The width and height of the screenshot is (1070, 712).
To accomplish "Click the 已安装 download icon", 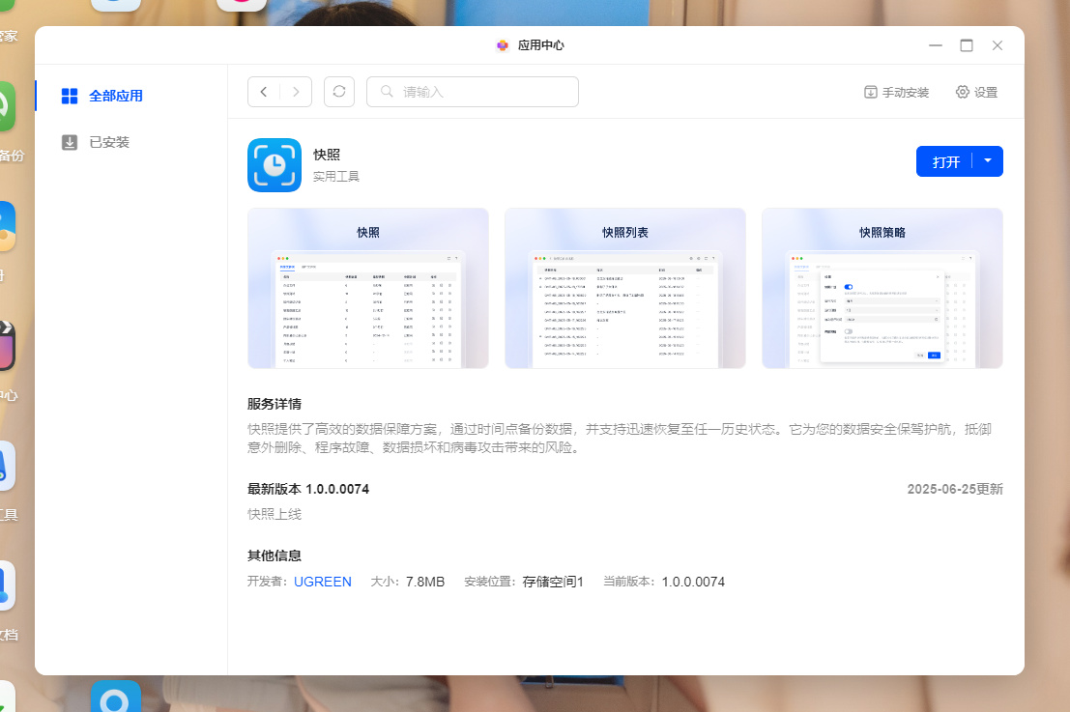I will pos(70,143).
